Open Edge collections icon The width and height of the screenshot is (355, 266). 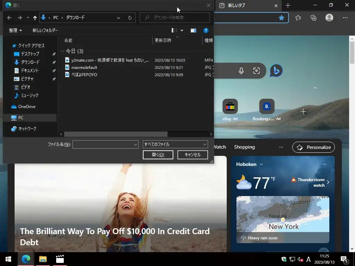313,18
